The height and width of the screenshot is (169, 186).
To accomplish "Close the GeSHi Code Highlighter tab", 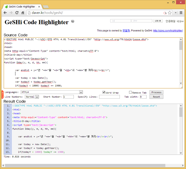I will pyautogui.click(x=39, y=7).
